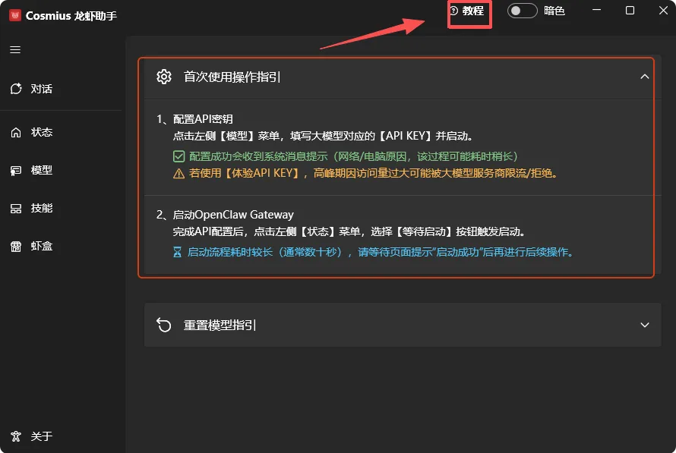
Task: Click the home icon beside 状态
Action: coord(16,132)
